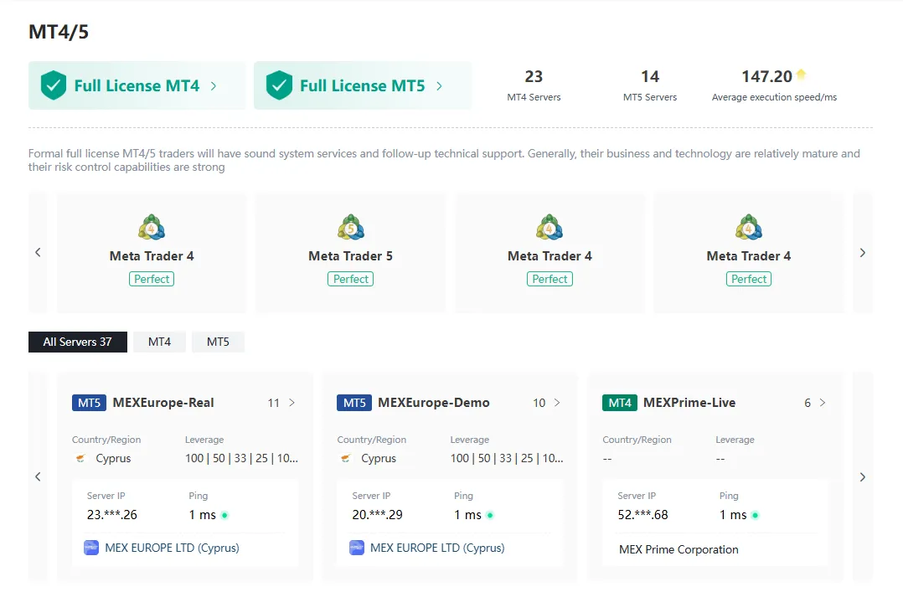Click the first Meta Trader 4 logo icon
This screenshot has width=903, height=592.
[x=152, y=228]
